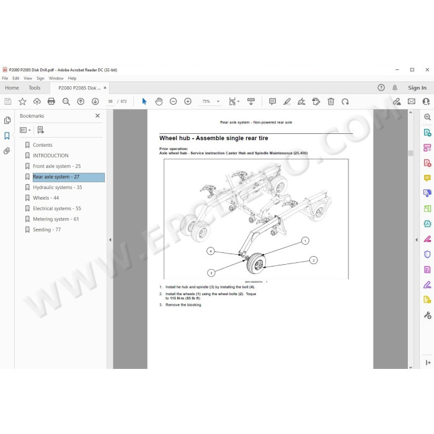This screenshot has height=434, width=434.
Task: Show page thumbnails panel
Action: tap(7, 120)
